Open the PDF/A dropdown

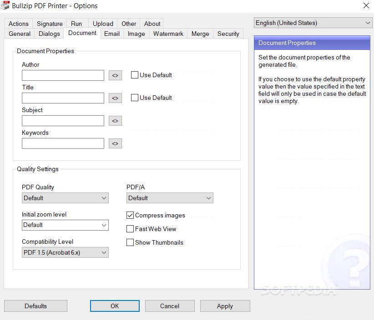click(x=170, y=198)
